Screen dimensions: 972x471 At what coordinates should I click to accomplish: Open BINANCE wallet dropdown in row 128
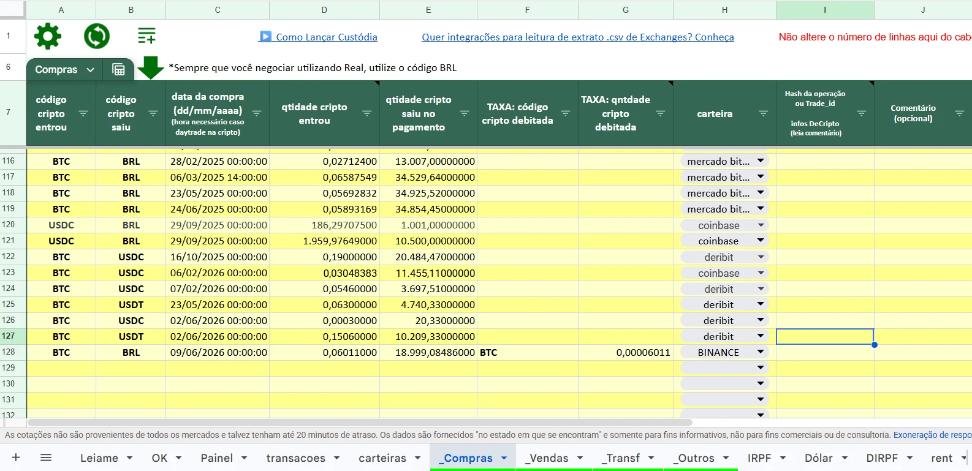click(x=761, y=352)
